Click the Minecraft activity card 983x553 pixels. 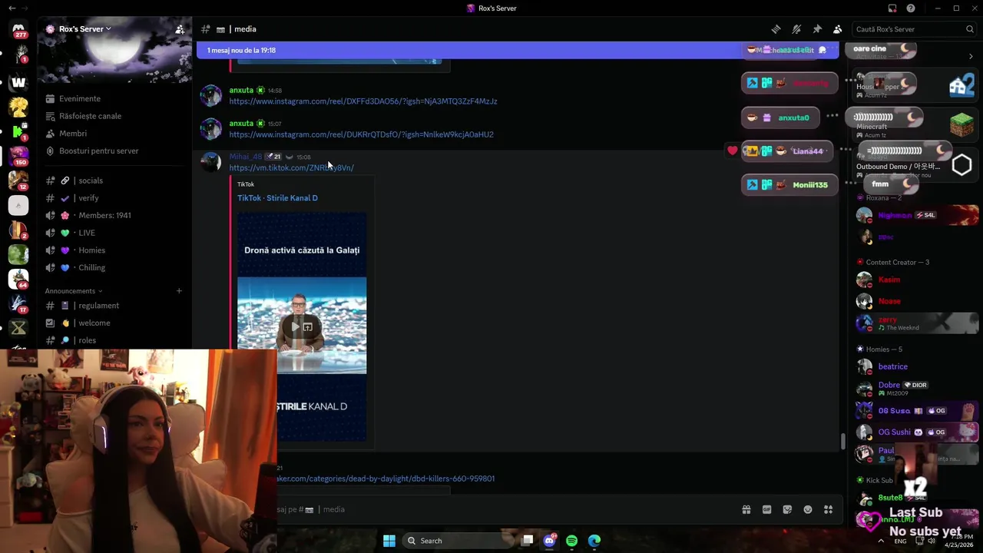point(914,123)
